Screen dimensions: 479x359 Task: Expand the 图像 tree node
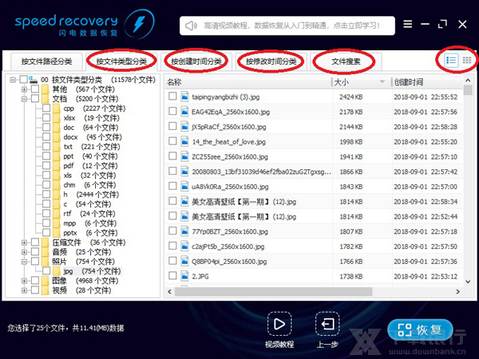(x=25, y=281)
